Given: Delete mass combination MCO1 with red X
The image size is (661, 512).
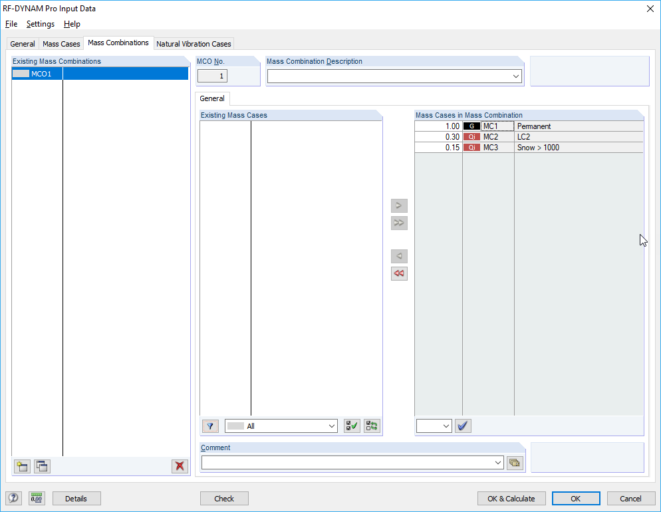Looking at the screenshot, I should click(179, 466).
